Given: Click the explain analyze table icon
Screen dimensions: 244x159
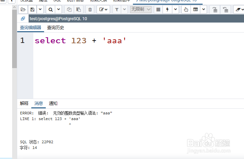Looking at the screenshot, I should (196, 9).
